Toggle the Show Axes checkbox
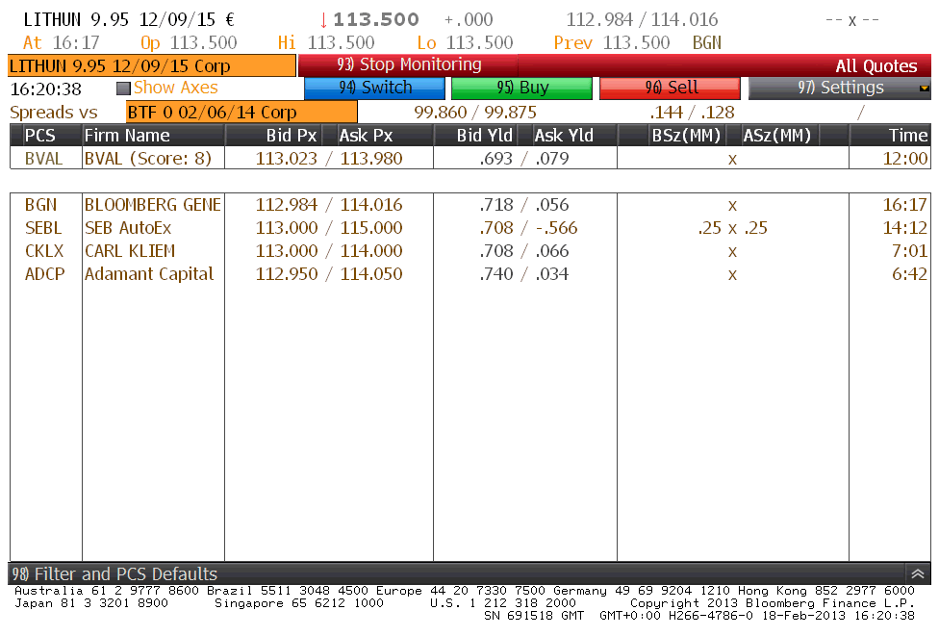Viewport: 939px width, 636px height. [123, 89]
